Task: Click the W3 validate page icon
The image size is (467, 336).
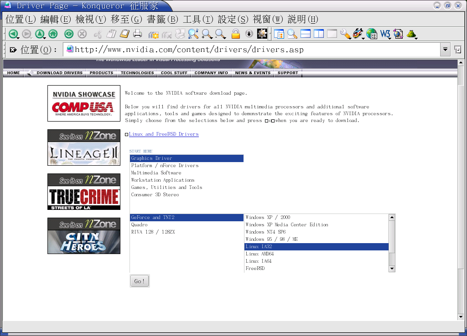Action: pyautogui.click(x=385, y=34)
